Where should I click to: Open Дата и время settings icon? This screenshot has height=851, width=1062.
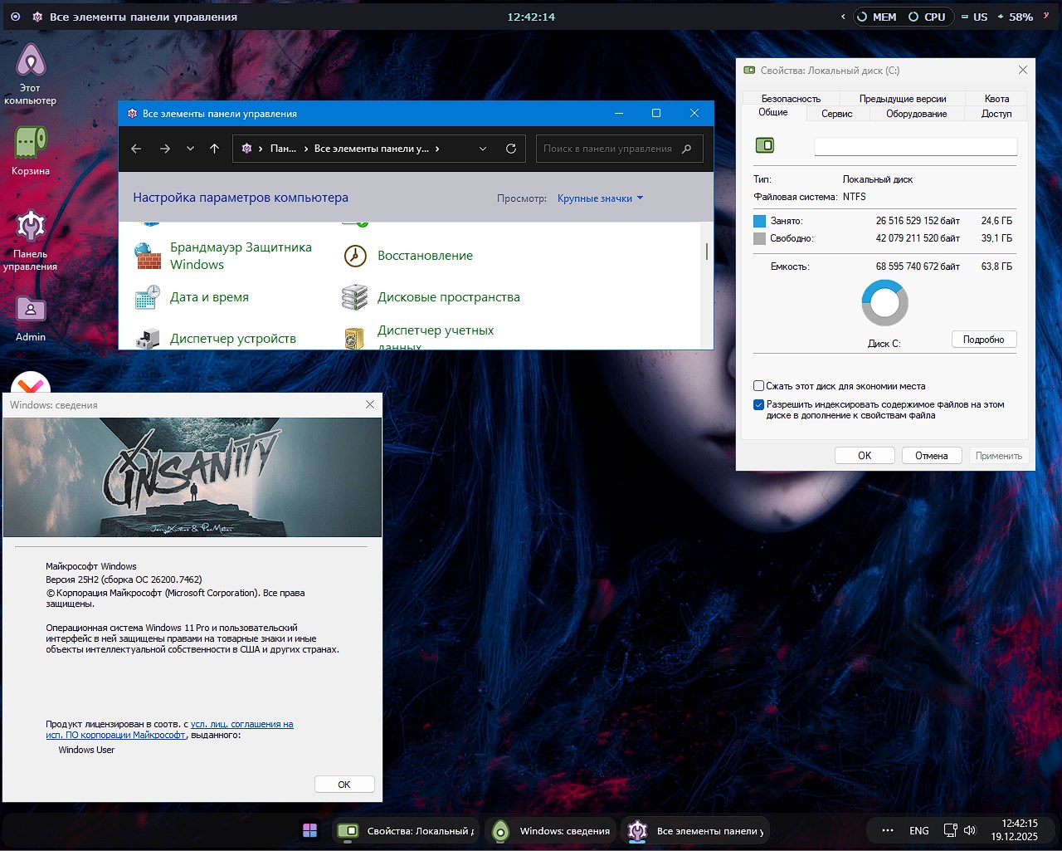point(209,296)
